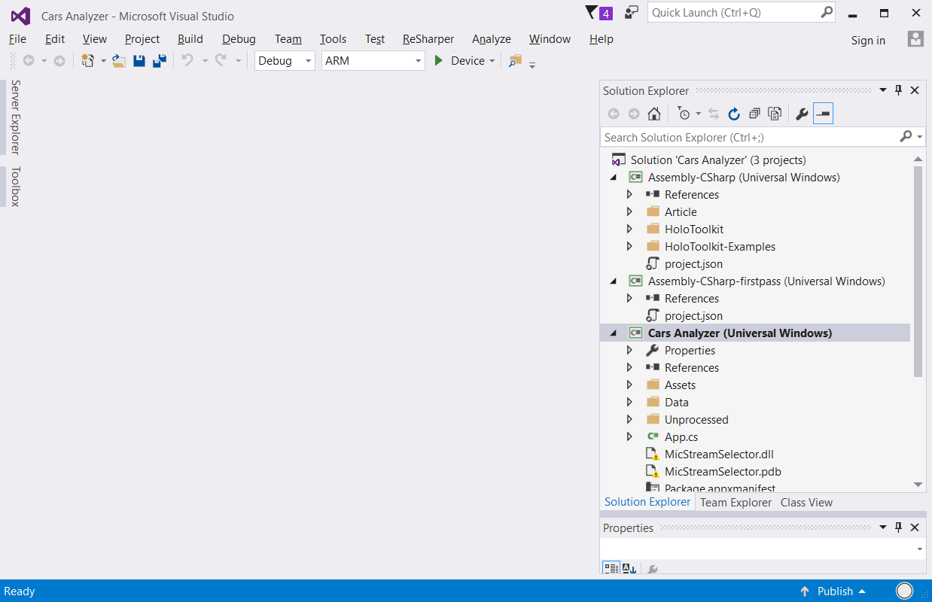Click Publish in the status bar
Image resolution: width=932 pixels, height=602 pixels.
(x=835, y=591)
